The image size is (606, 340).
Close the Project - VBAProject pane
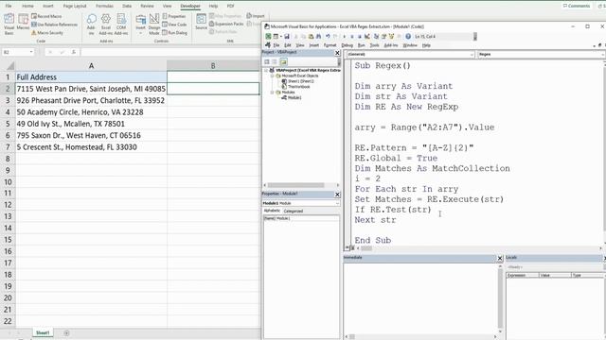pyautogui.click(x=337, y=53)
